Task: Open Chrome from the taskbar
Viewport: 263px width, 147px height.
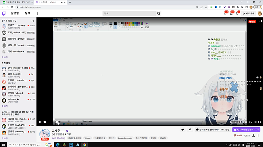Action: (84, 145)
